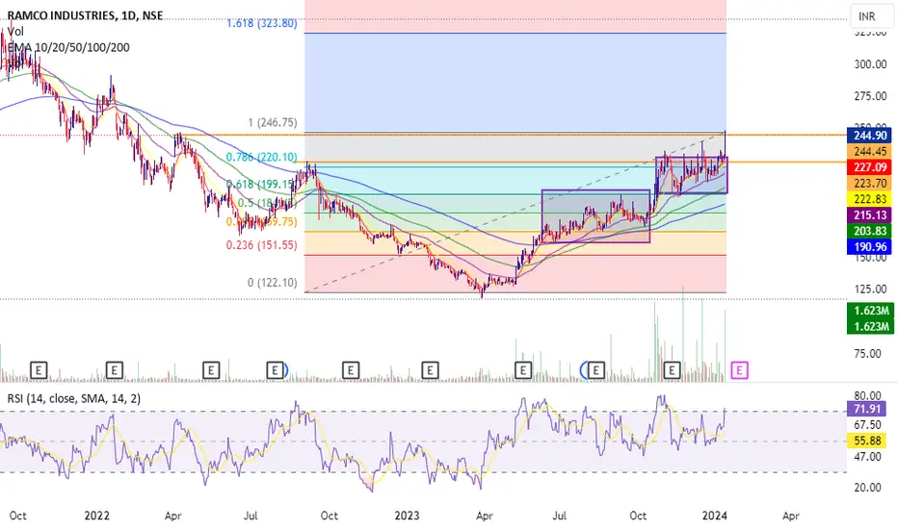898x529 pixels.
Task: Click the blue 244.90 current price label
Action: [869, 136]
